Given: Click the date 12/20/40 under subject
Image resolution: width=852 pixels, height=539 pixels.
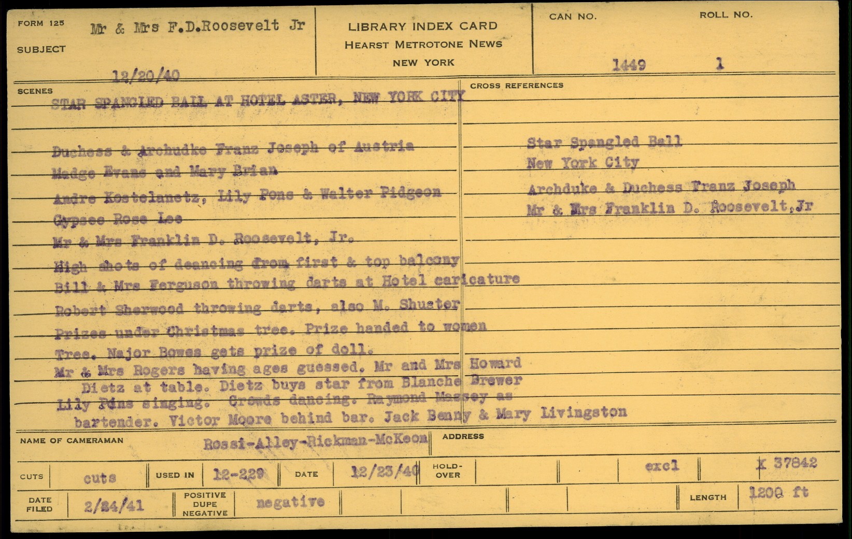Looking at the screenshot, I should (x=146, y=77).
